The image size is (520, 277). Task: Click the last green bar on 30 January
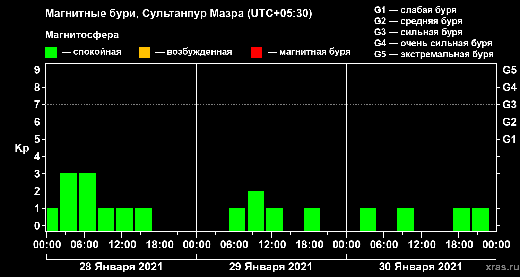[x=480, y=220]
